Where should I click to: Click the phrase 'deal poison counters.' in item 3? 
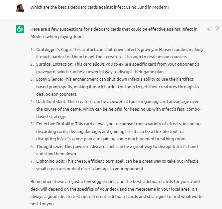pos(57,94)
